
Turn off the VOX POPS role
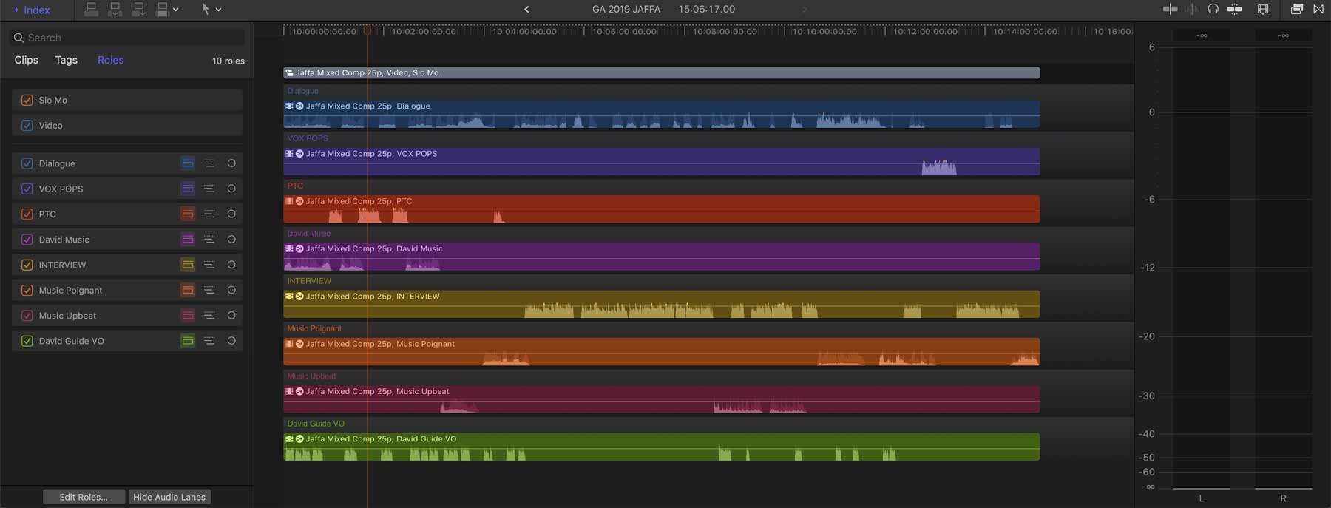tap(27, 189)
